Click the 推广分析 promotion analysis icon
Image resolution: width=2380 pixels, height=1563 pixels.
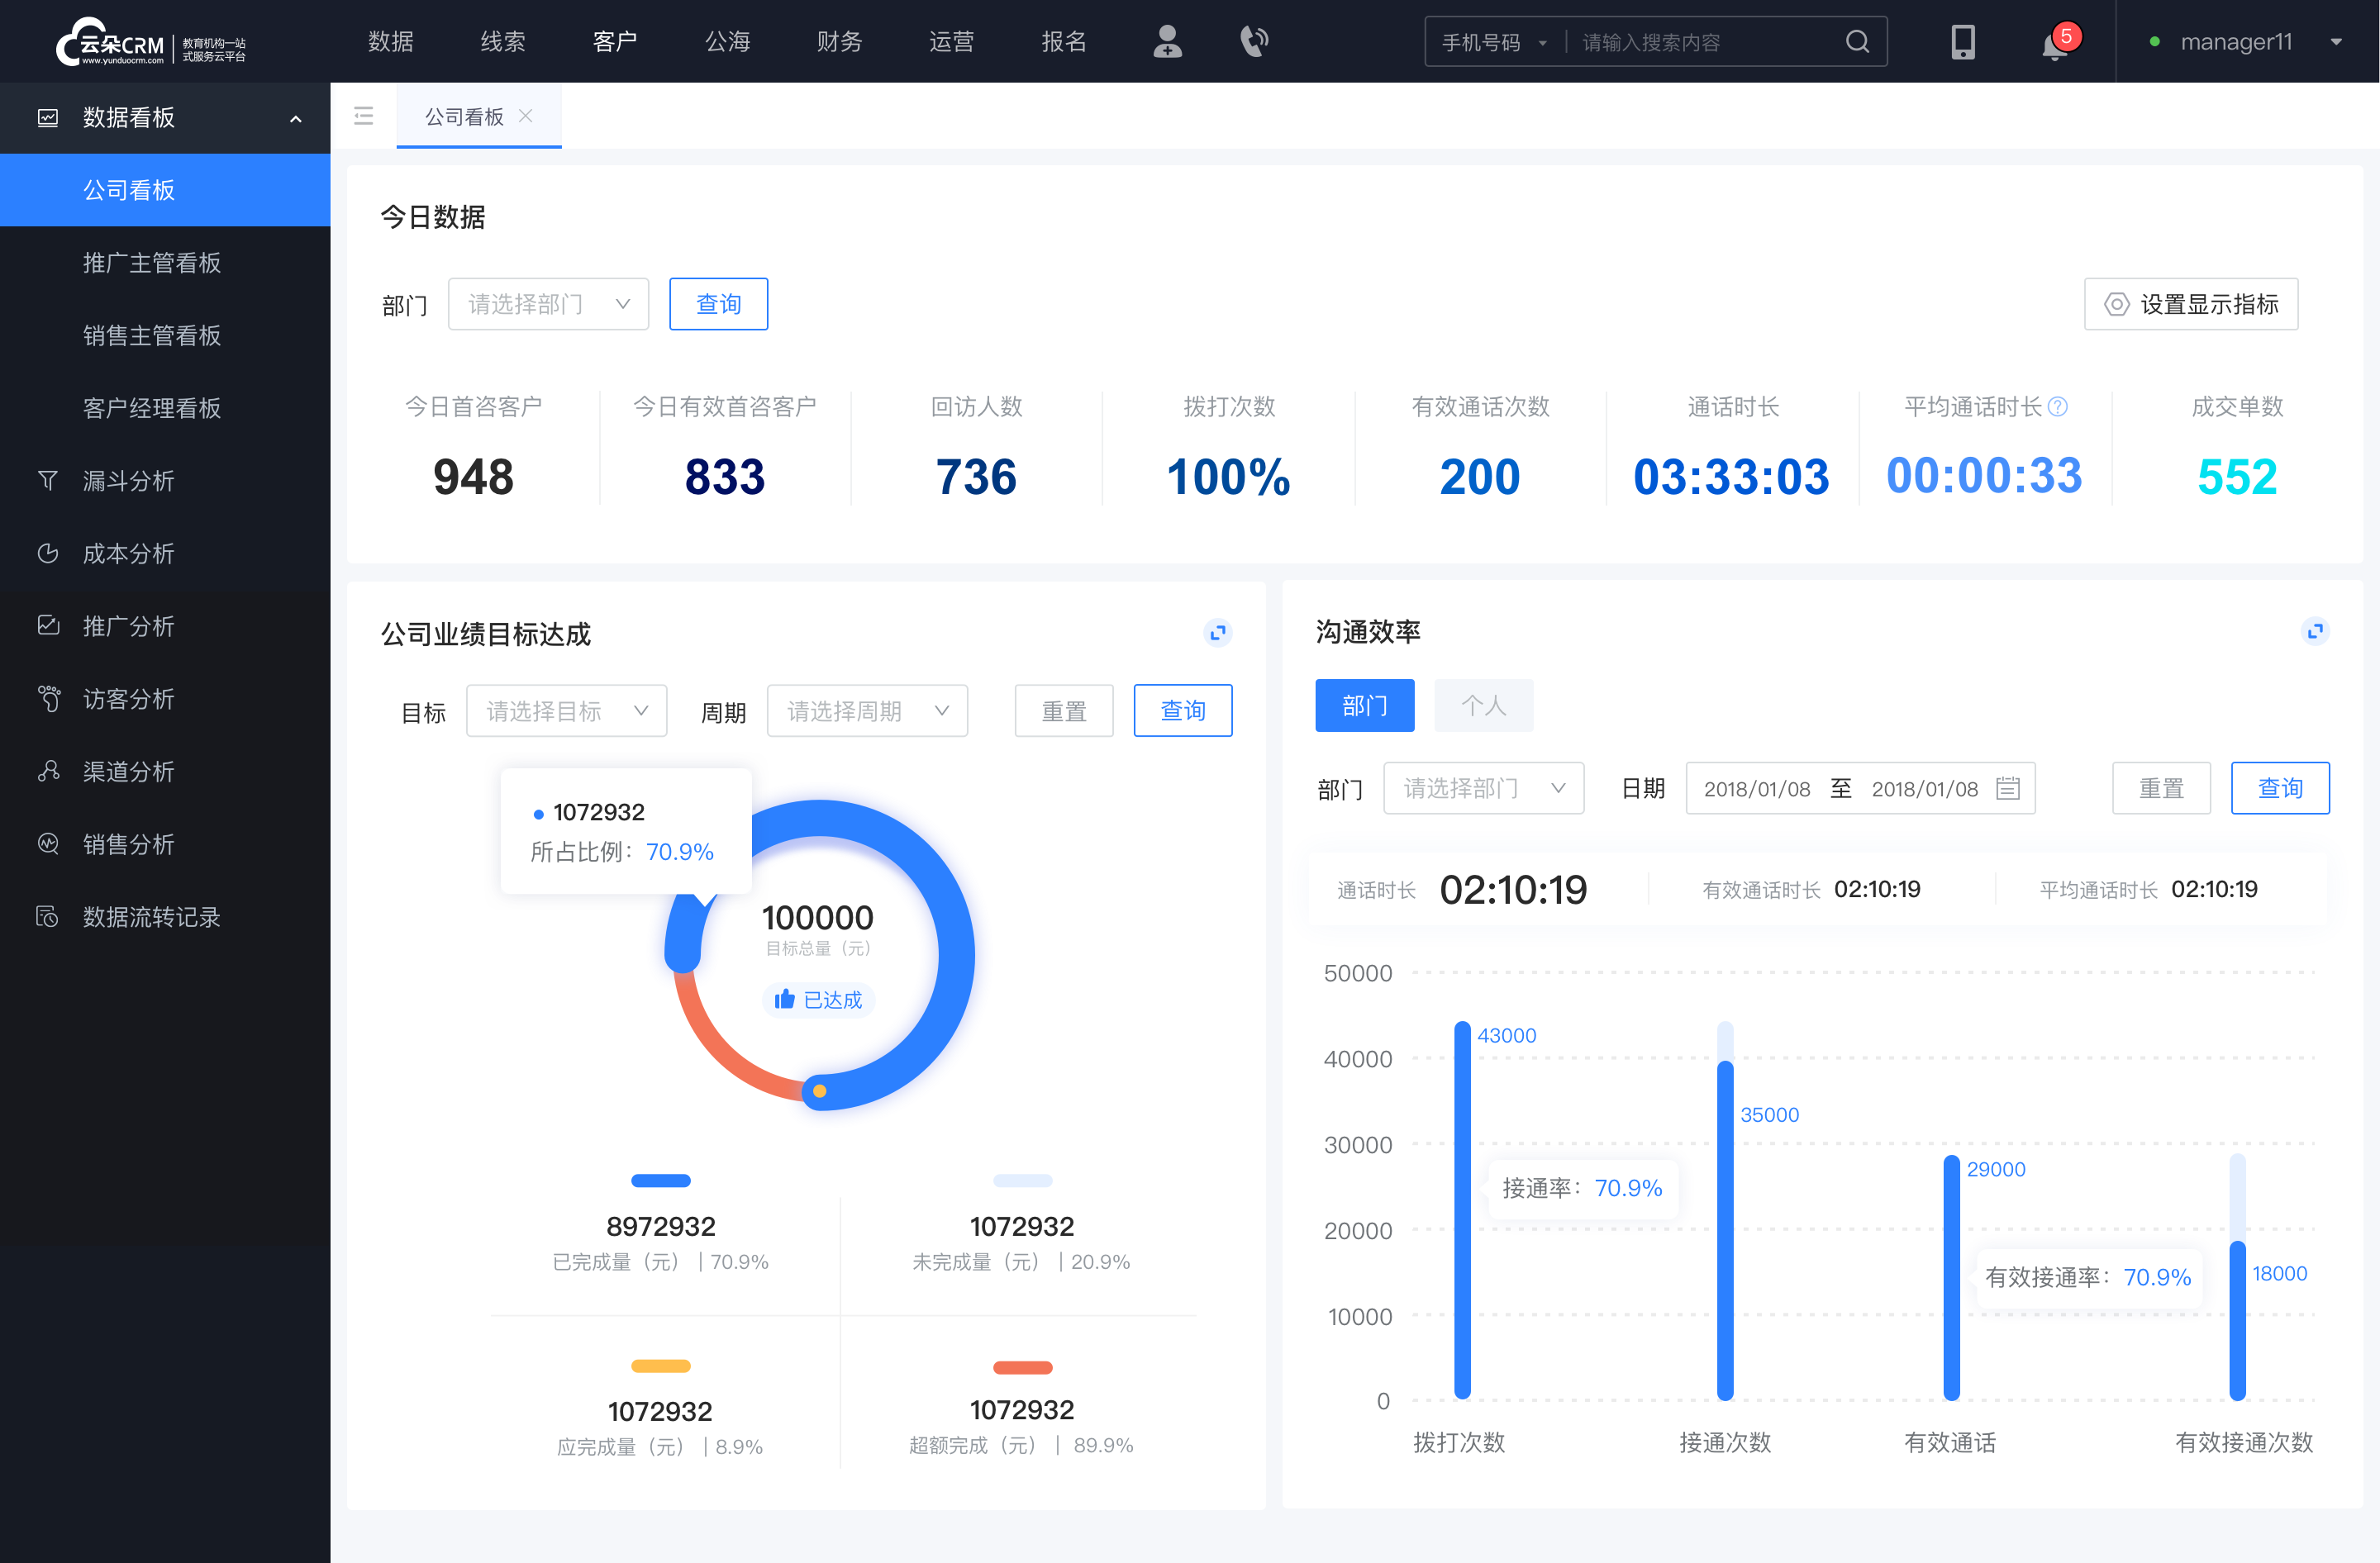coord(47,623)
